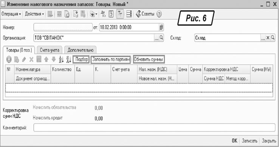Screen dimensions: 279x147
Task: Move row up with arrow icon
Action: point(46,59)
